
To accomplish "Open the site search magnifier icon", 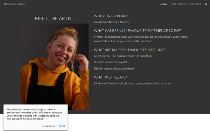I will (x=206, y=4).
